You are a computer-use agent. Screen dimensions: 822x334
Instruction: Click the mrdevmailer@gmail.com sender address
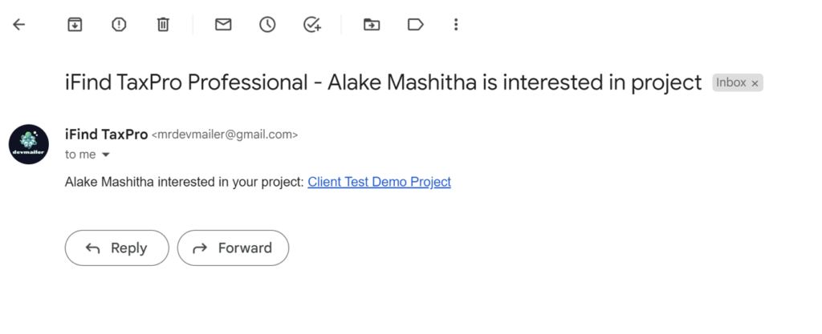225,135
